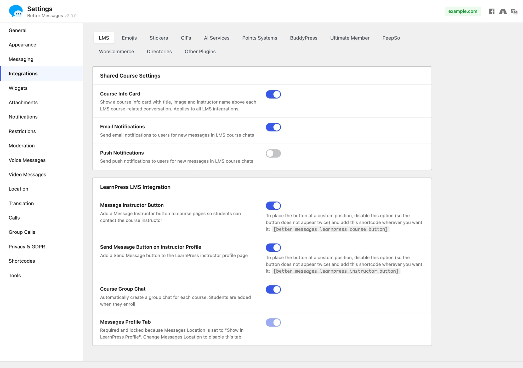The image size is (523, 368).
Task: Open the Directories tab
Action: pos(159,51)
